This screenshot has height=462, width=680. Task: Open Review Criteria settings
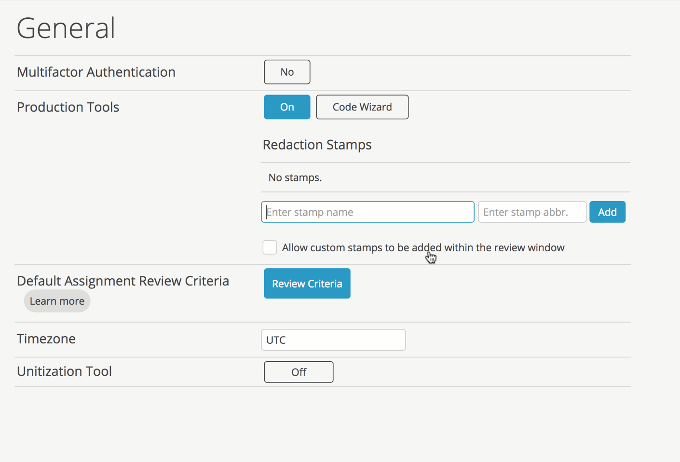coord(307,284)
